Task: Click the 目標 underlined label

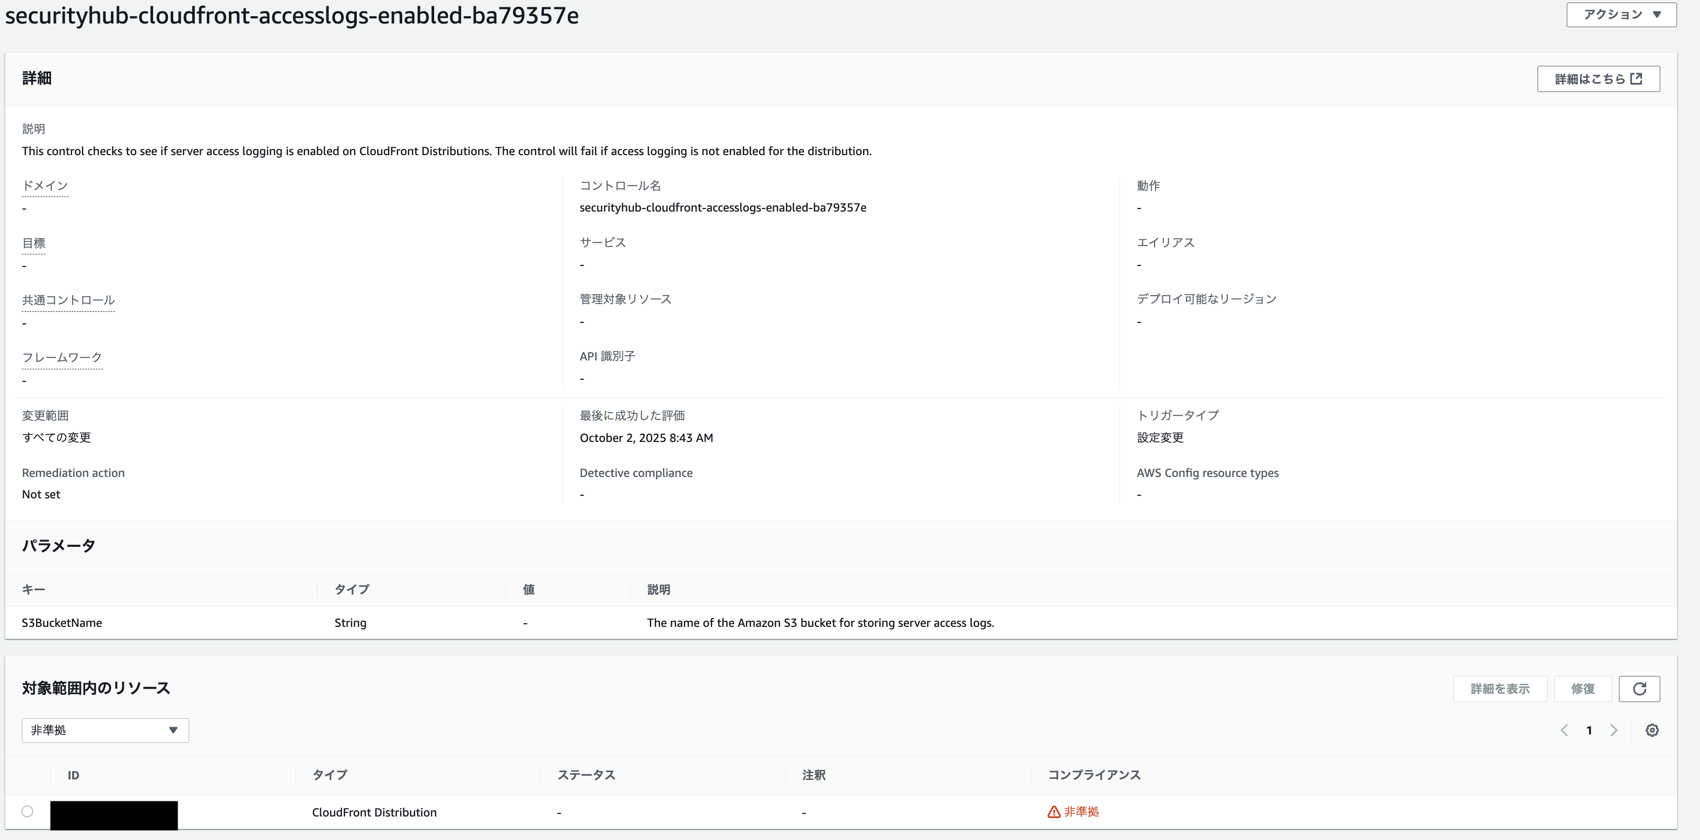Action: coord(33,243)
